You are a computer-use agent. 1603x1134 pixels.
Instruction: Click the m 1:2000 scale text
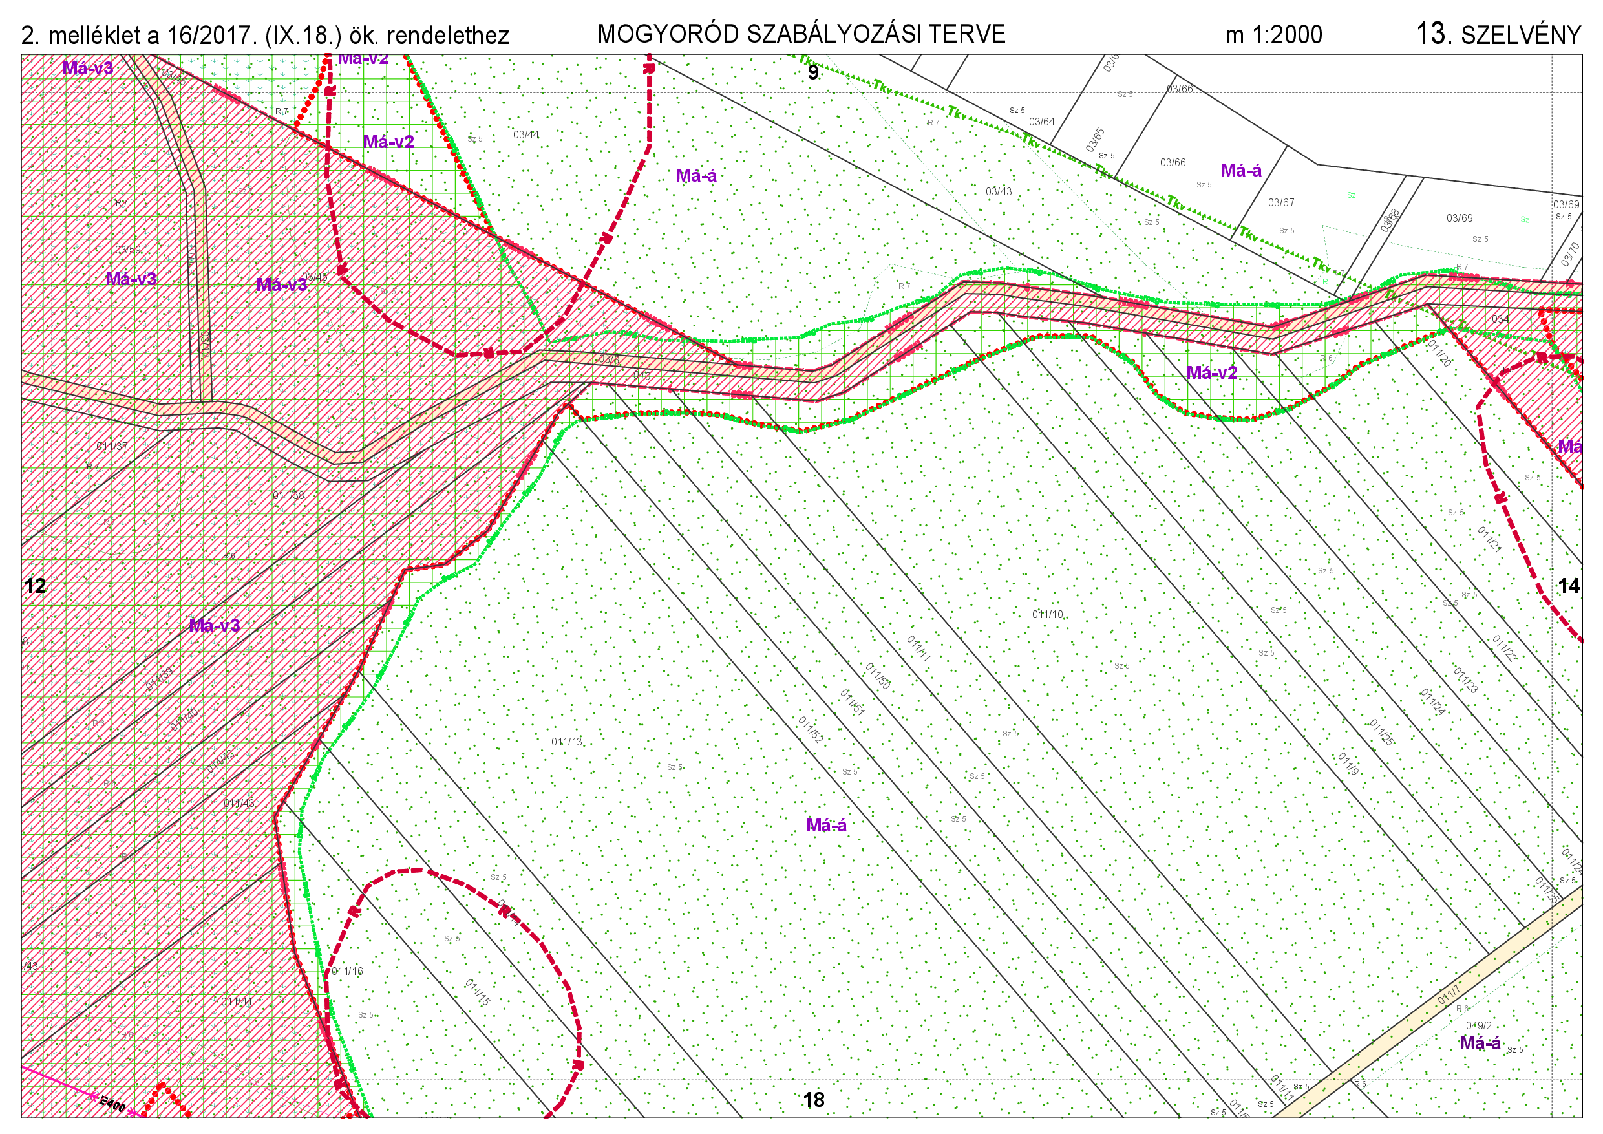[x=1273, y=35]
